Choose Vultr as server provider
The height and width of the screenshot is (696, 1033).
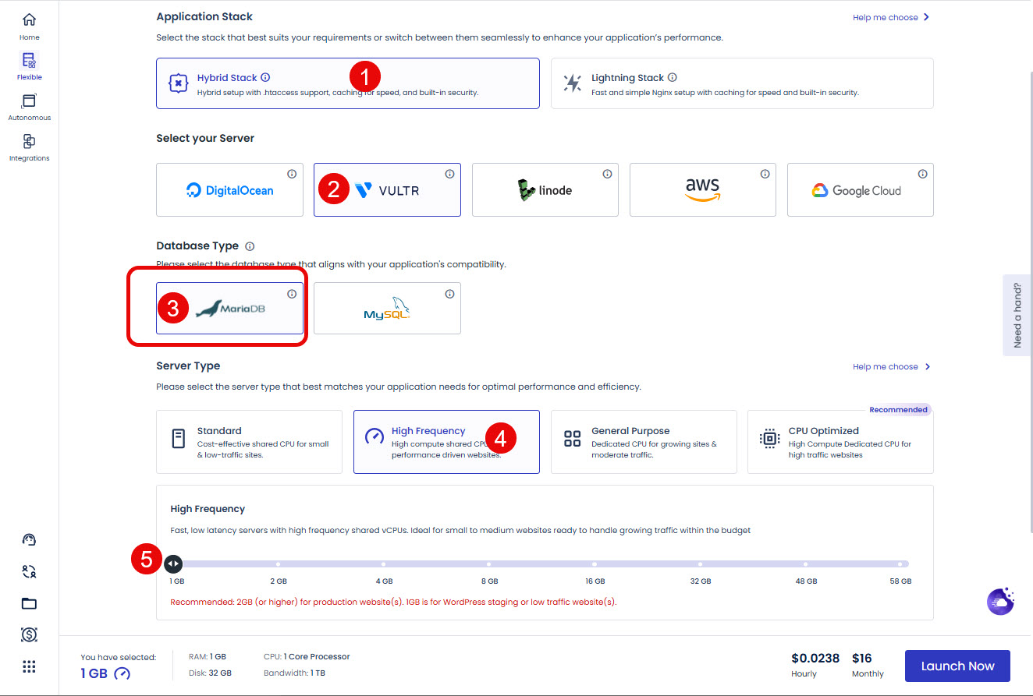(x=387, y=189)
